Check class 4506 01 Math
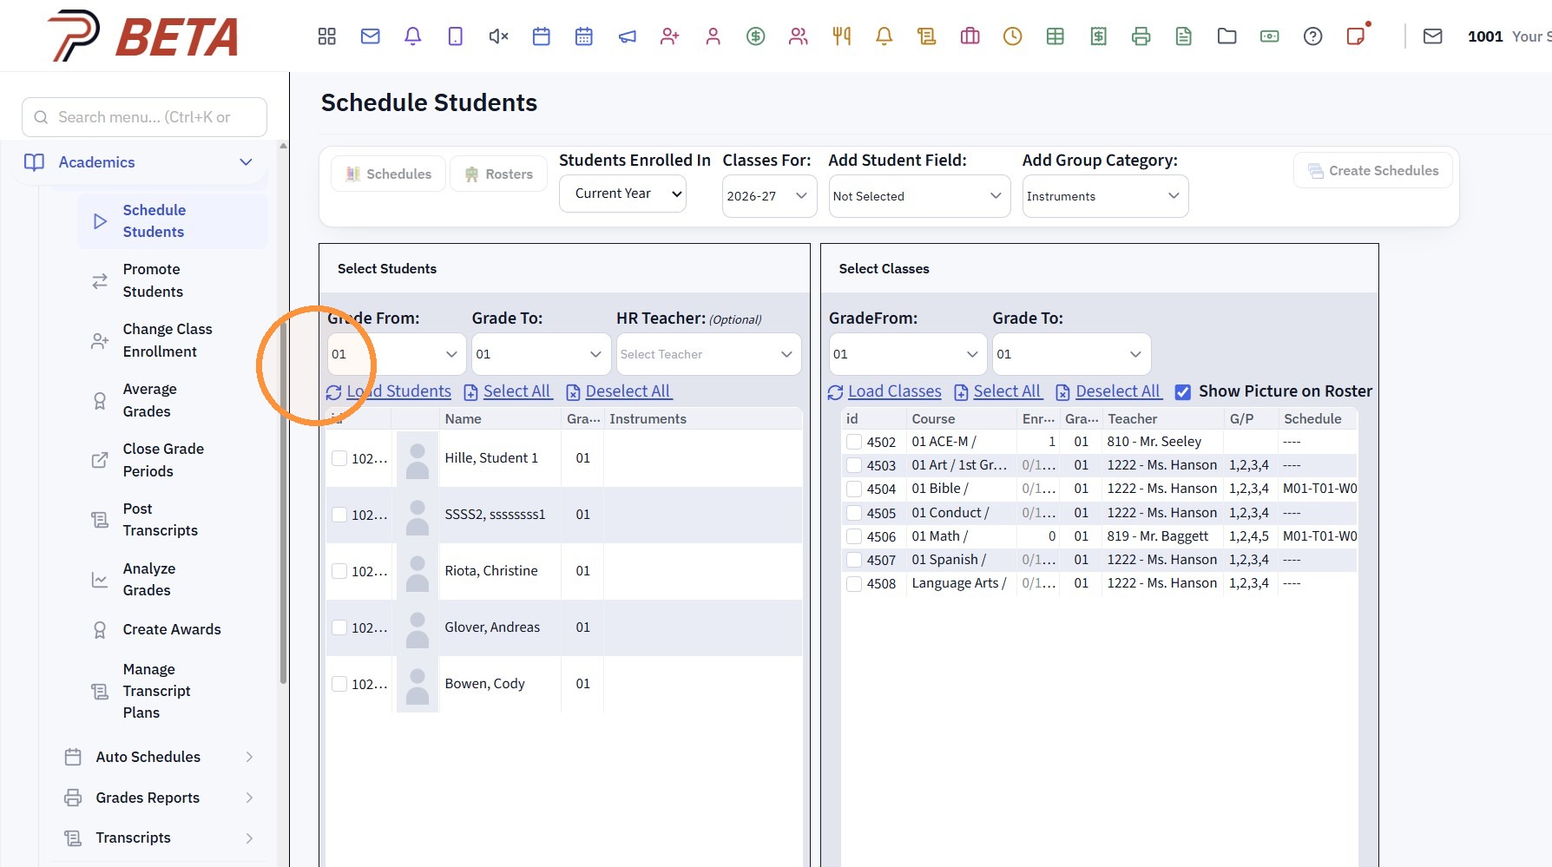This screenshot has height=867, width=1552. tap(854, 536)
